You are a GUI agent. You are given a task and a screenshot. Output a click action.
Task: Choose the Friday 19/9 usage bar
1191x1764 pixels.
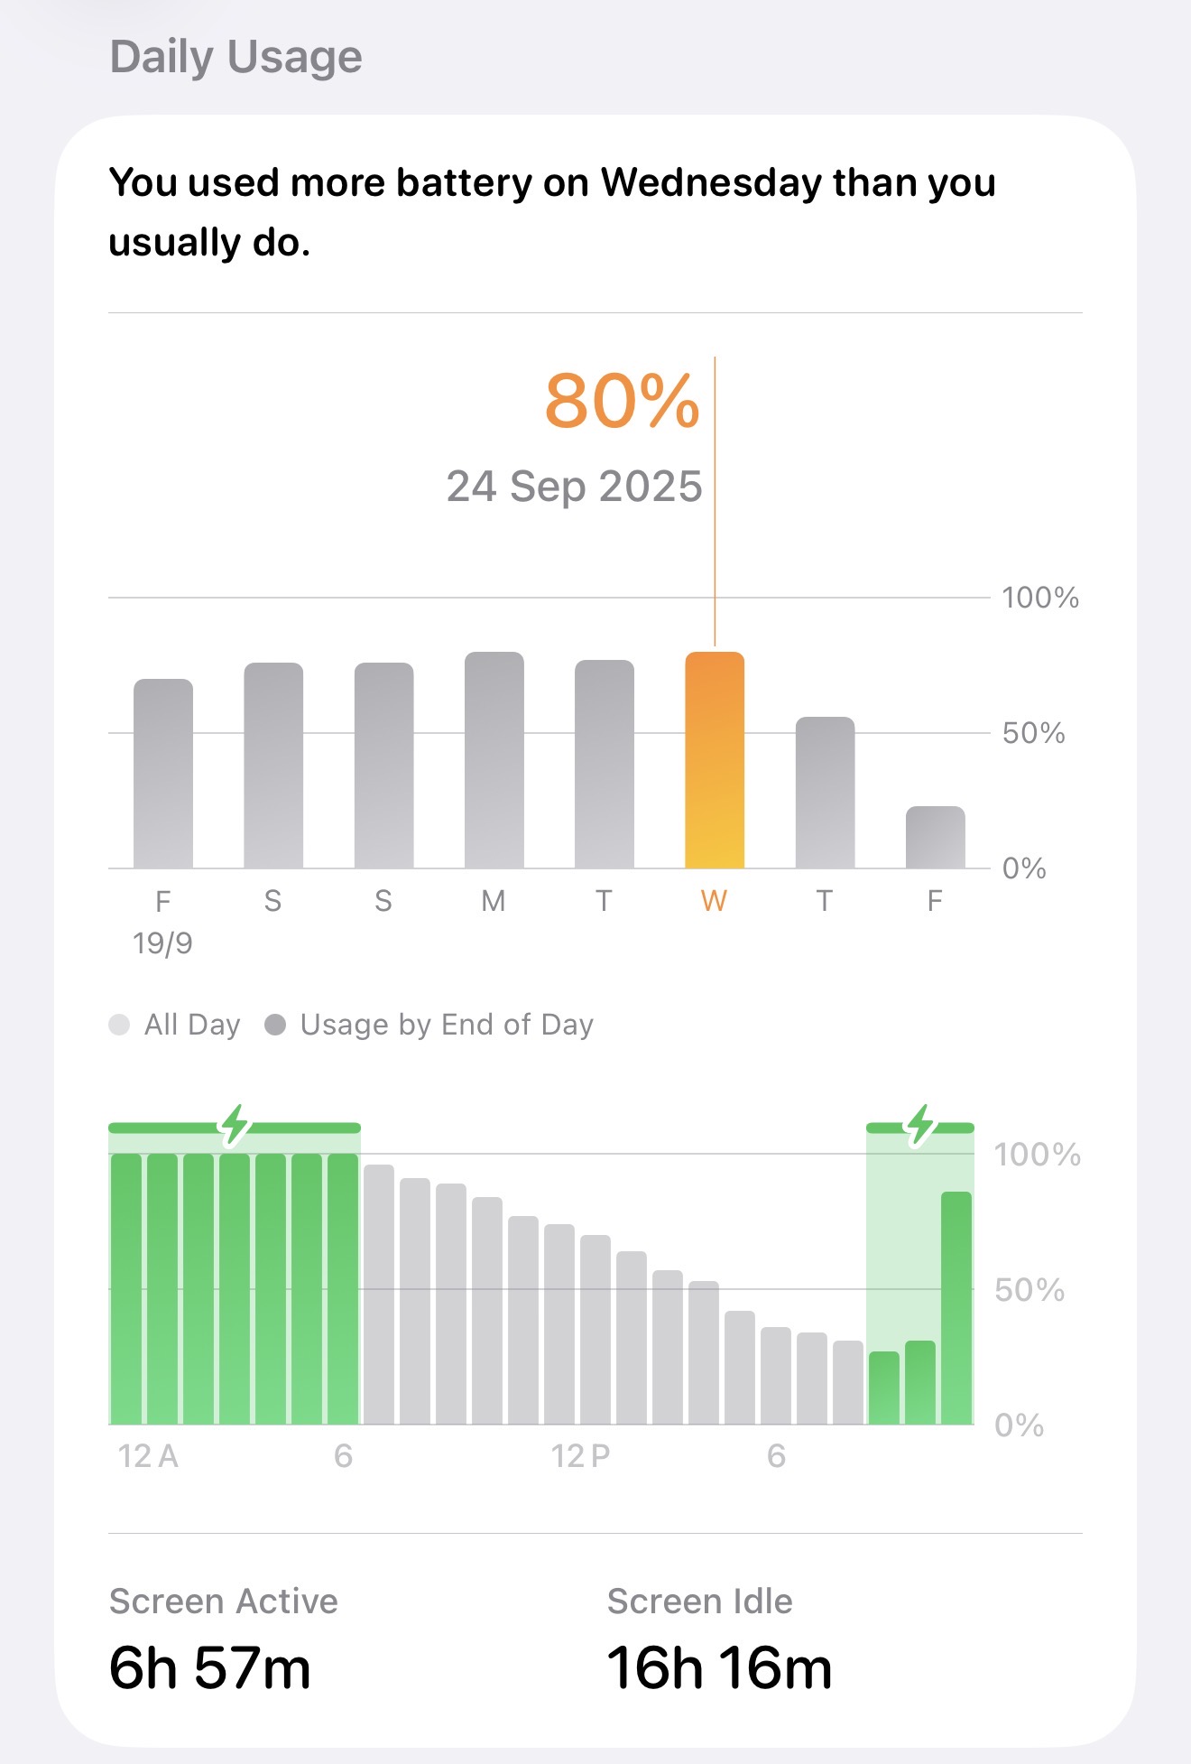[x=163, y=774]
